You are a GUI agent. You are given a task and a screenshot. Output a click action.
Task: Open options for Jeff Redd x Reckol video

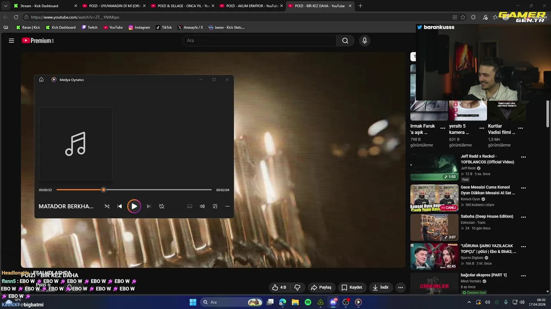point(523,157)
